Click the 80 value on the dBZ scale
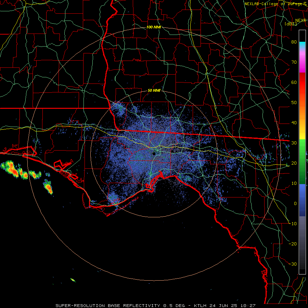308x308 pixels. click(294, 42)
